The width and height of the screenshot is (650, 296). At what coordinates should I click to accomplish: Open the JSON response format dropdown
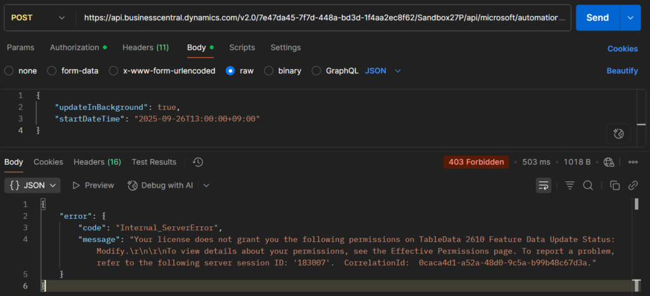(33, 185)
